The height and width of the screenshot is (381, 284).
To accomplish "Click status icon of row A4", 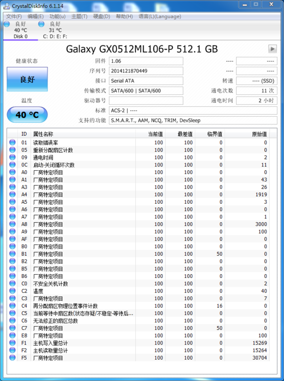I will [x=12, y=194].
